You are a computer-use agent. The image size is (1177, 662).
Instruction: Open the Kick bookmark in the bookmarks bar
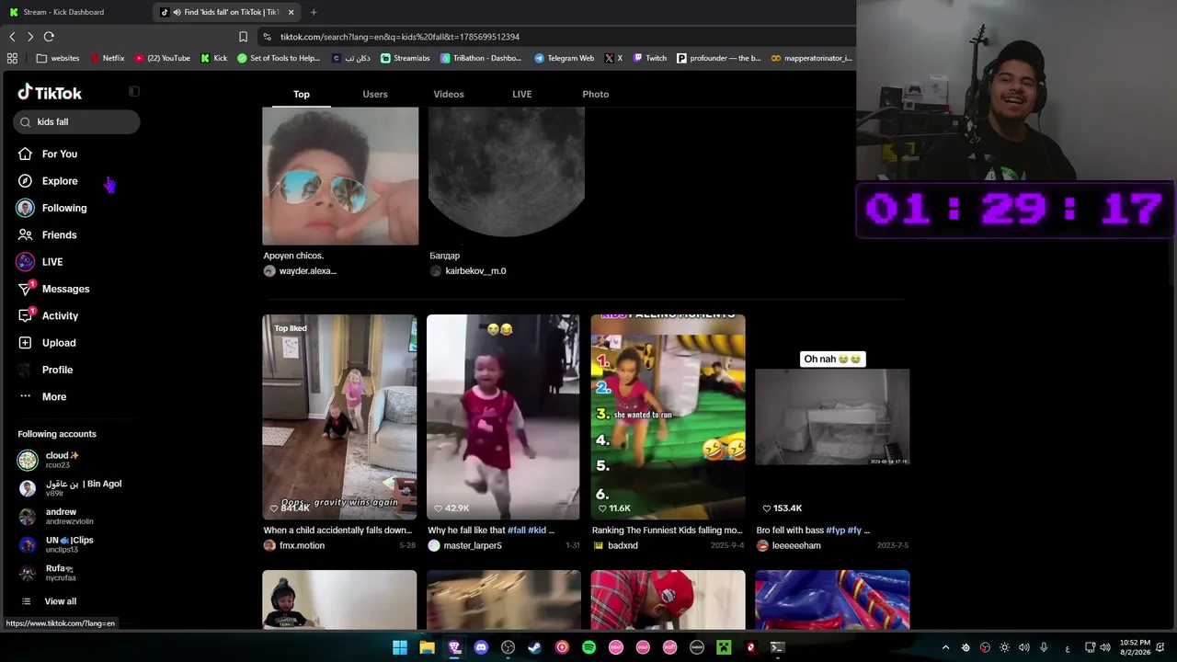coord(214,58)
